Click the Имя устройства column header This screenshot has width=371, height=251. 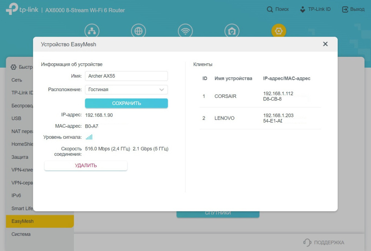(x=233, y=78)
